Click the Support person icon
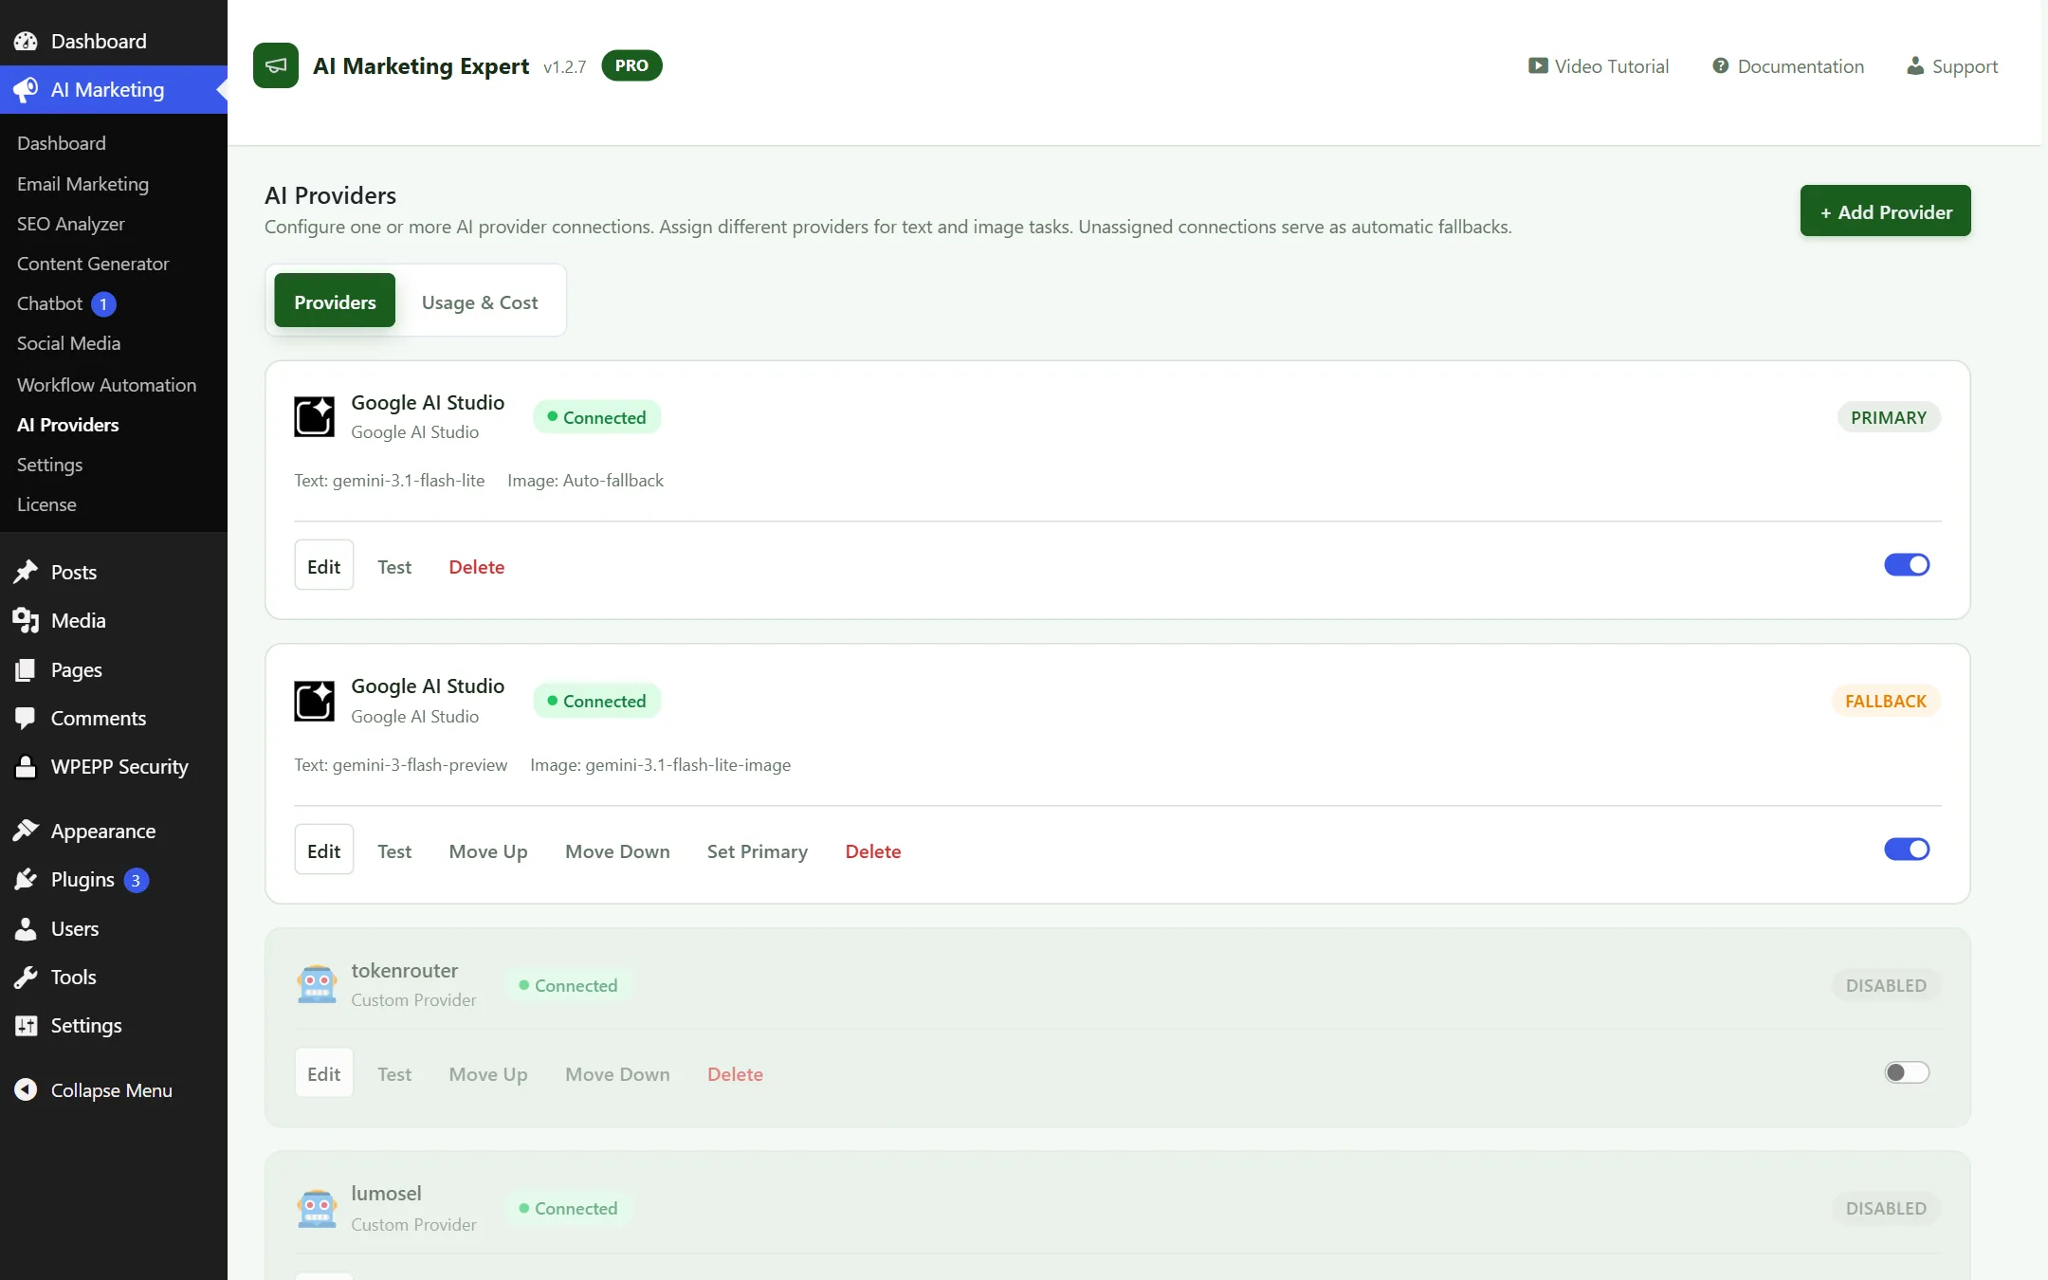This screenshot has width=2048, height=1280. point(1915,65)
